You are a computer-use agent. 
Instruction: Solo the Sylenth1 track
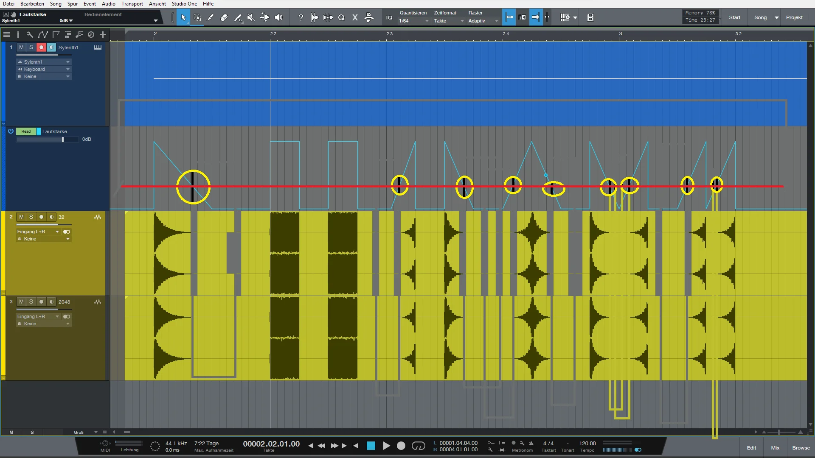coord(31,47)
